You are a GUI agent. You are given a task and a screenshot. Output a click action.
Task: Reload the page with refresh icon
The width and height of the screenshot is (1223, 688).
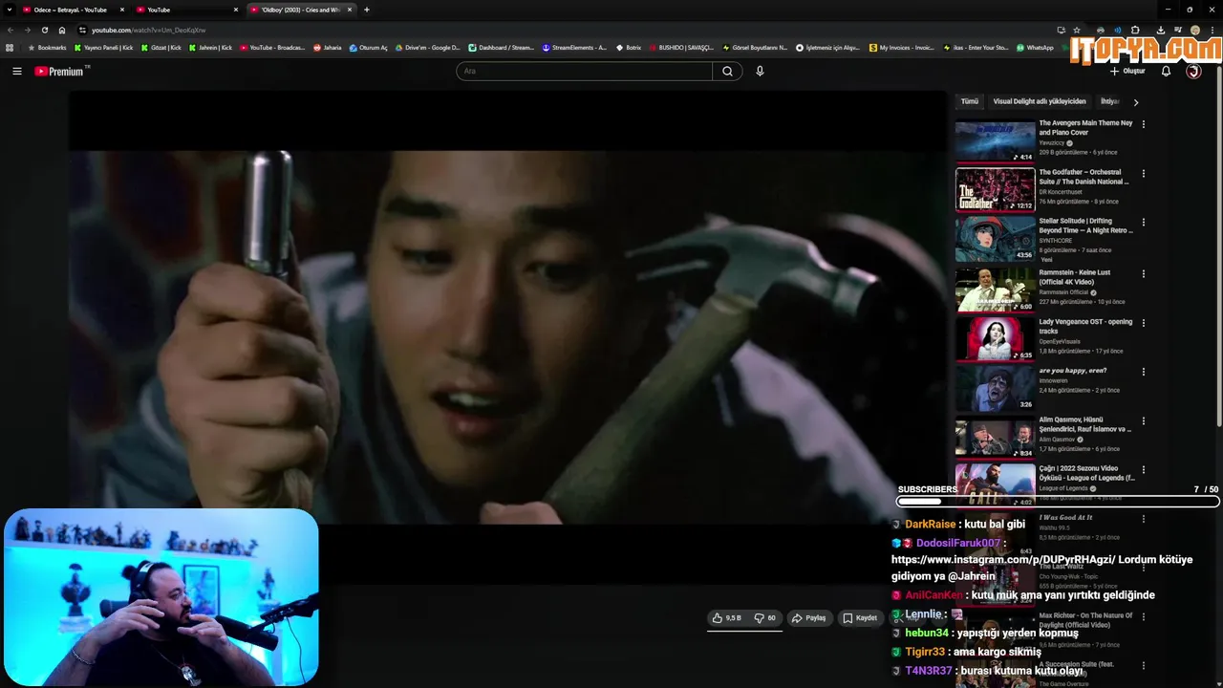coord(44,30)
